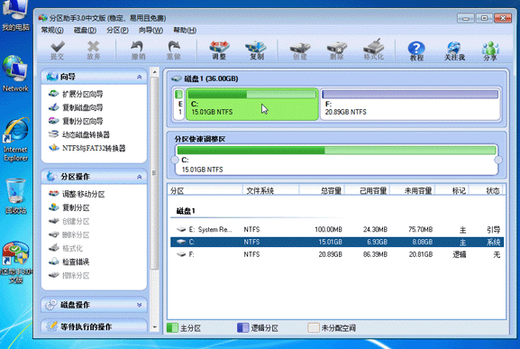The image size is (520, 349).
Task: Open the 回收站 recycle bin icon
Action: (x=15, y=196)
